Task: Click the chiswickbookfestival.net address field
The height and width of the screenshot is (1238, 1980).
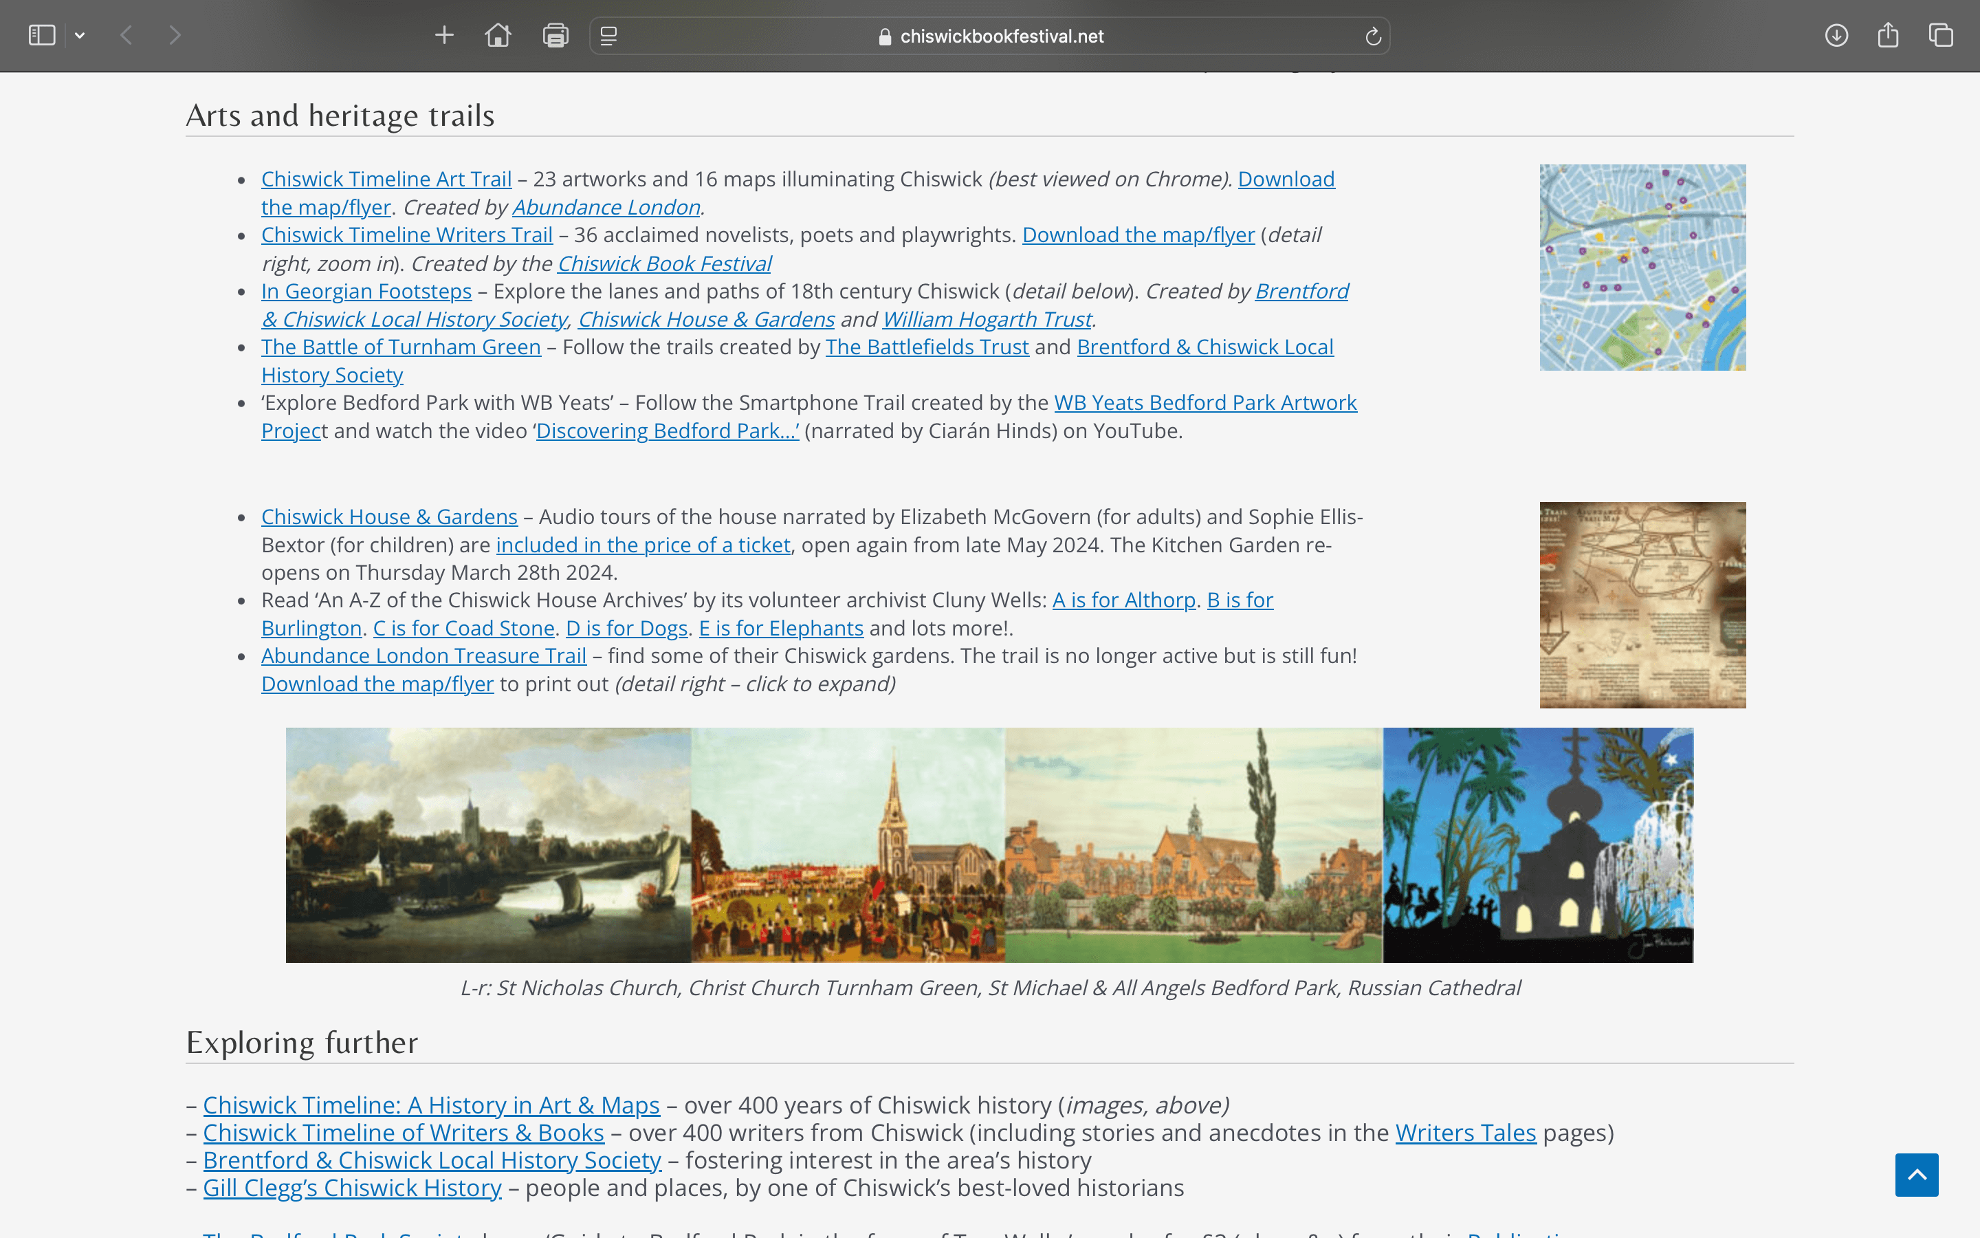Action: [990, 36]
